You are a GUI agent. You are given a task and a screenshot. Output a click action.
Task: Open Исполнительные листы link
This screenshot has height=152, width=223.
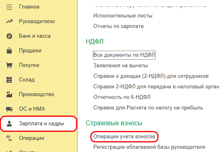coord(123,15)
